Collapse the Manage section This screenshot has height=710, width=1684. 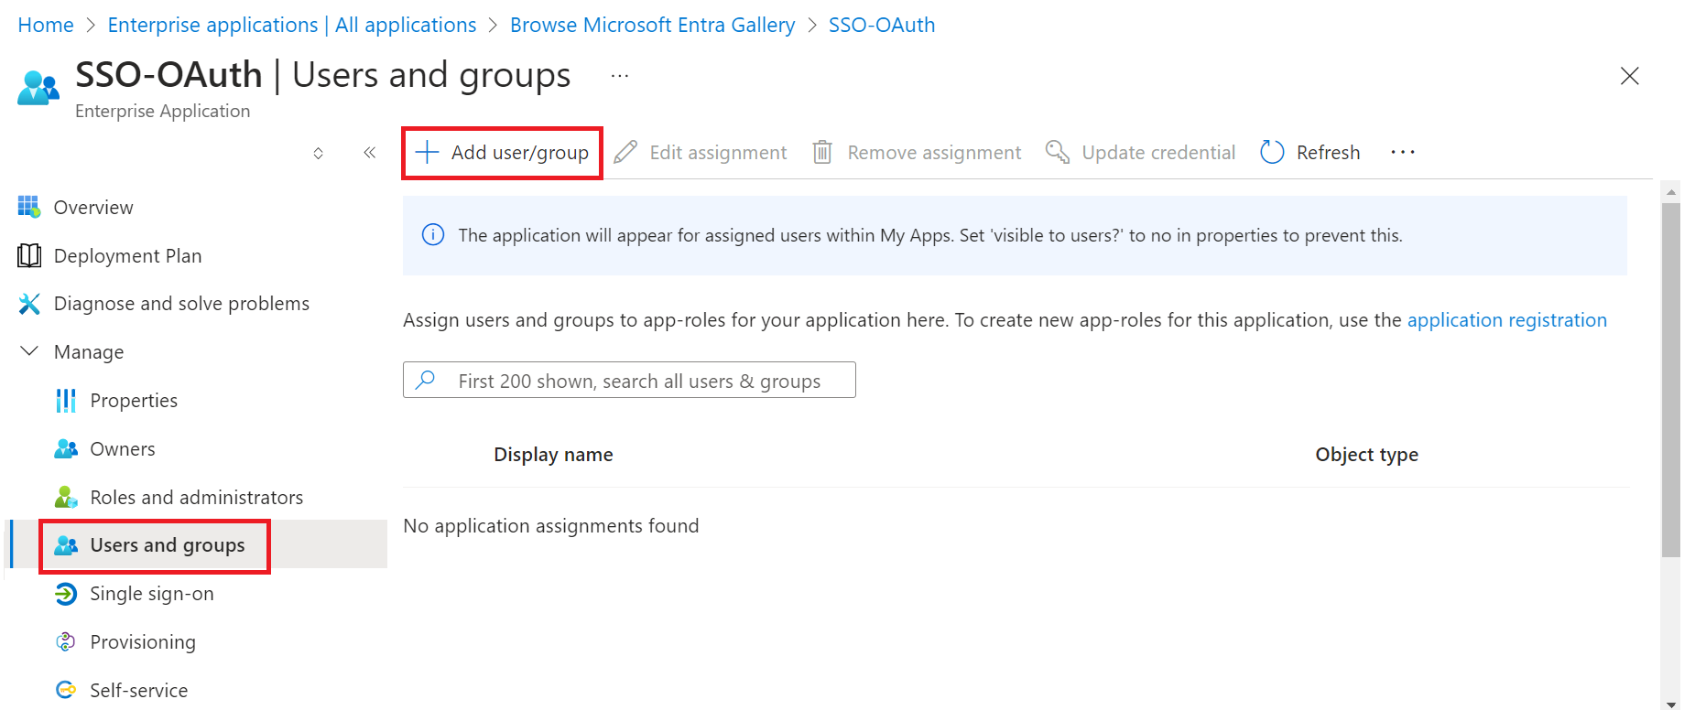click(x=29, y=352)
